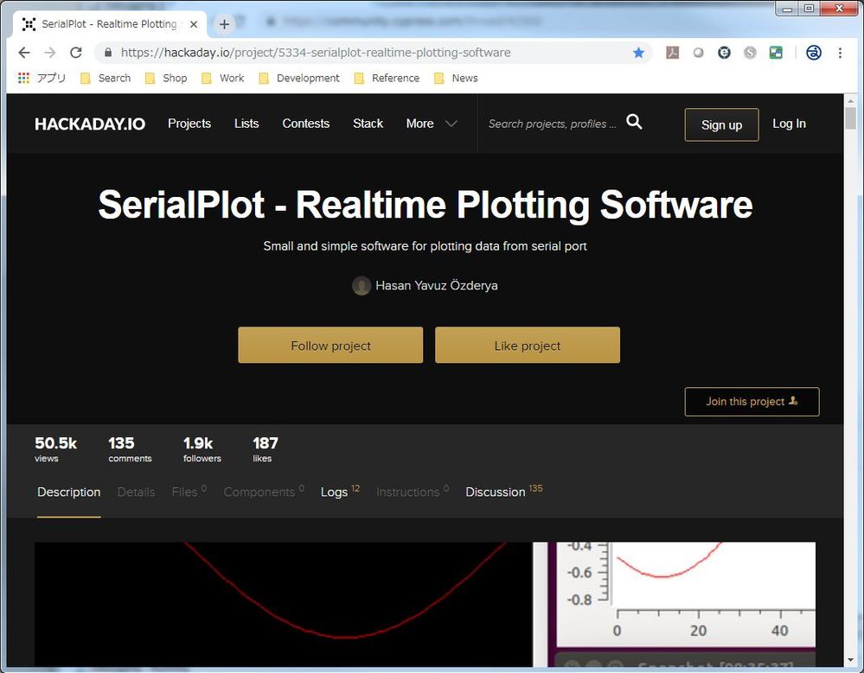Open the Chrome profile avatar
The width and height of the screenshot is (864, 673).
point(813,53)
